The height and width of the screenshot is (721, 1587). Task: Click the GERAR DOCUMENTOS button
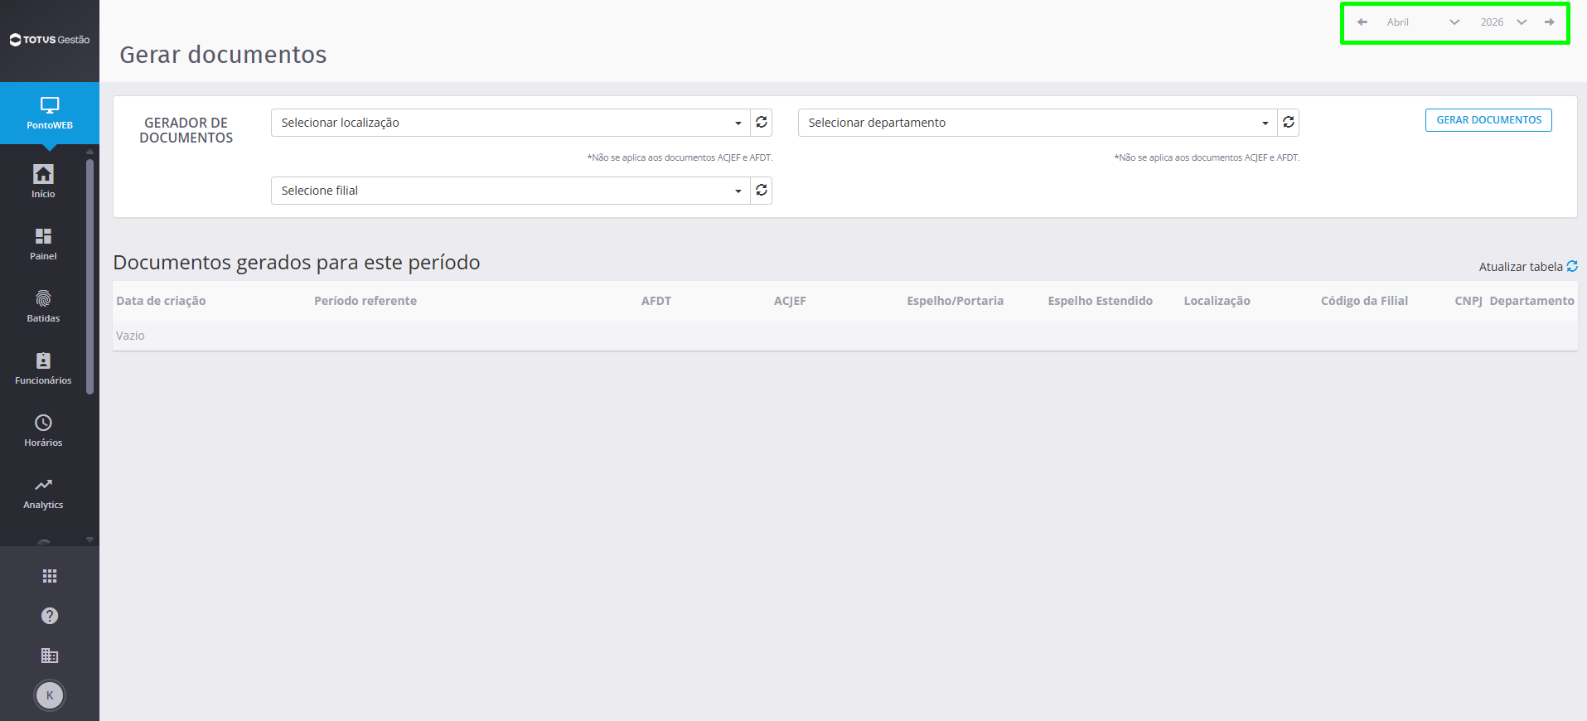click(1488, 120)
